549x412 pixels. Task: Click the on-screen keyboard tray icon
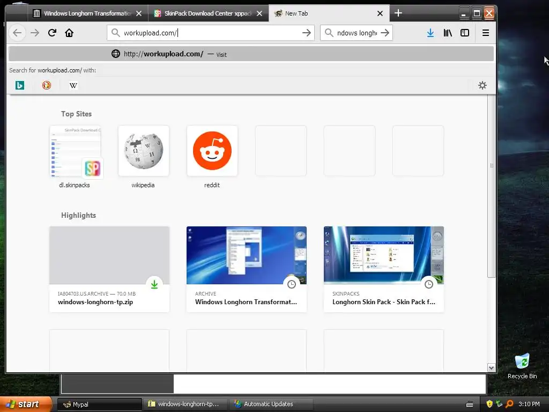(x=470, y=404)
